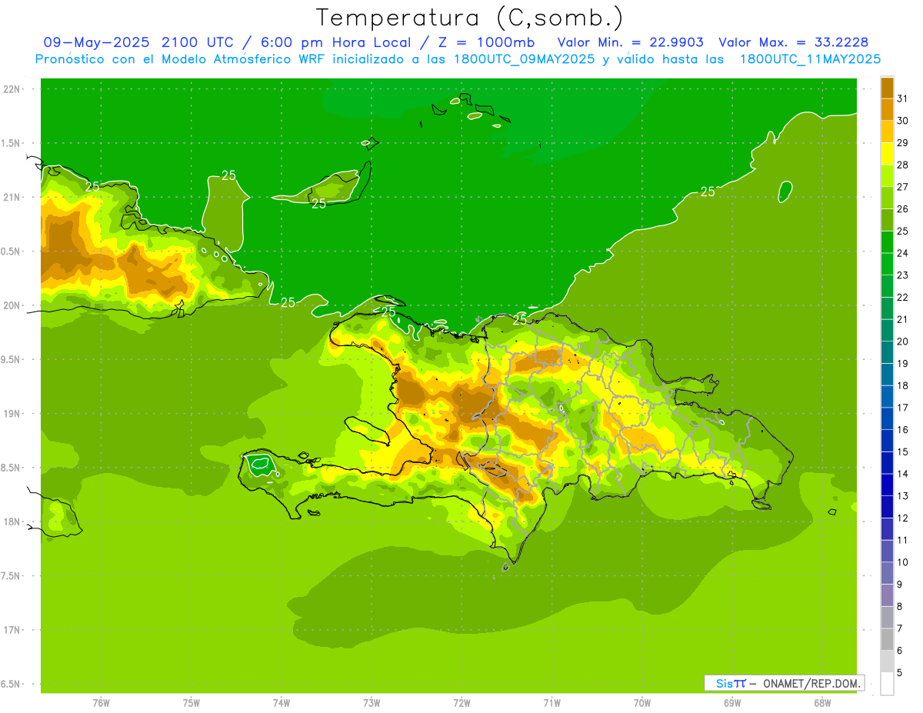Click the 'Valor Max. = 33.2228' readout
Viewport: 923px width, 713px height.
tap(793, 42)
